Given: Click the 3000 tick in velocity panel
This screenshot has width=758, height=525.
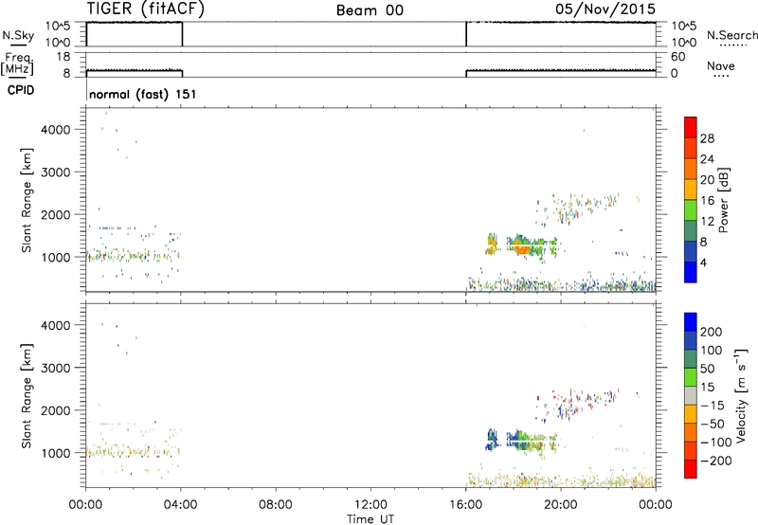Looking at the screenshot, I should (x=56, y=368).
